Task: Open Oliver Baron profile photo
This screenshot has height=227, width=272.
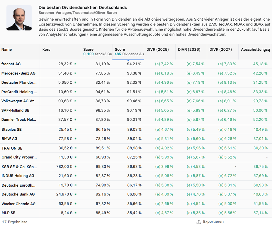Action: [x=19, y=18]
